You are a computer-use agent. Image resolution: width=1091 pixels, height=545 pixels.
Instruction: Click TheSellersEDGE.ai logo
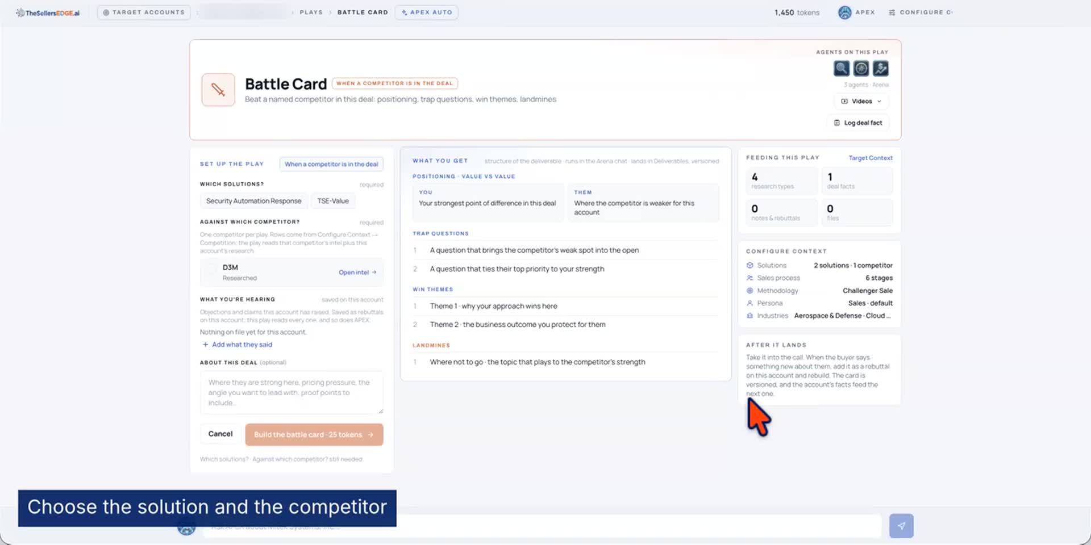click(x=48, y=12)
